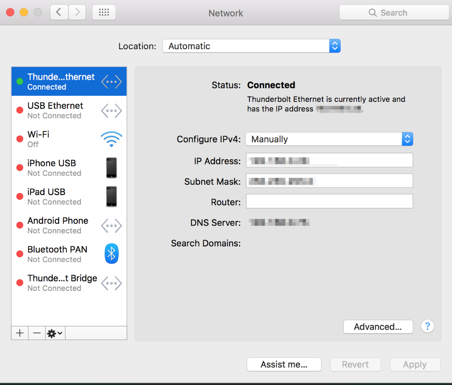Remove selected service with minus button

pos(37,333)
